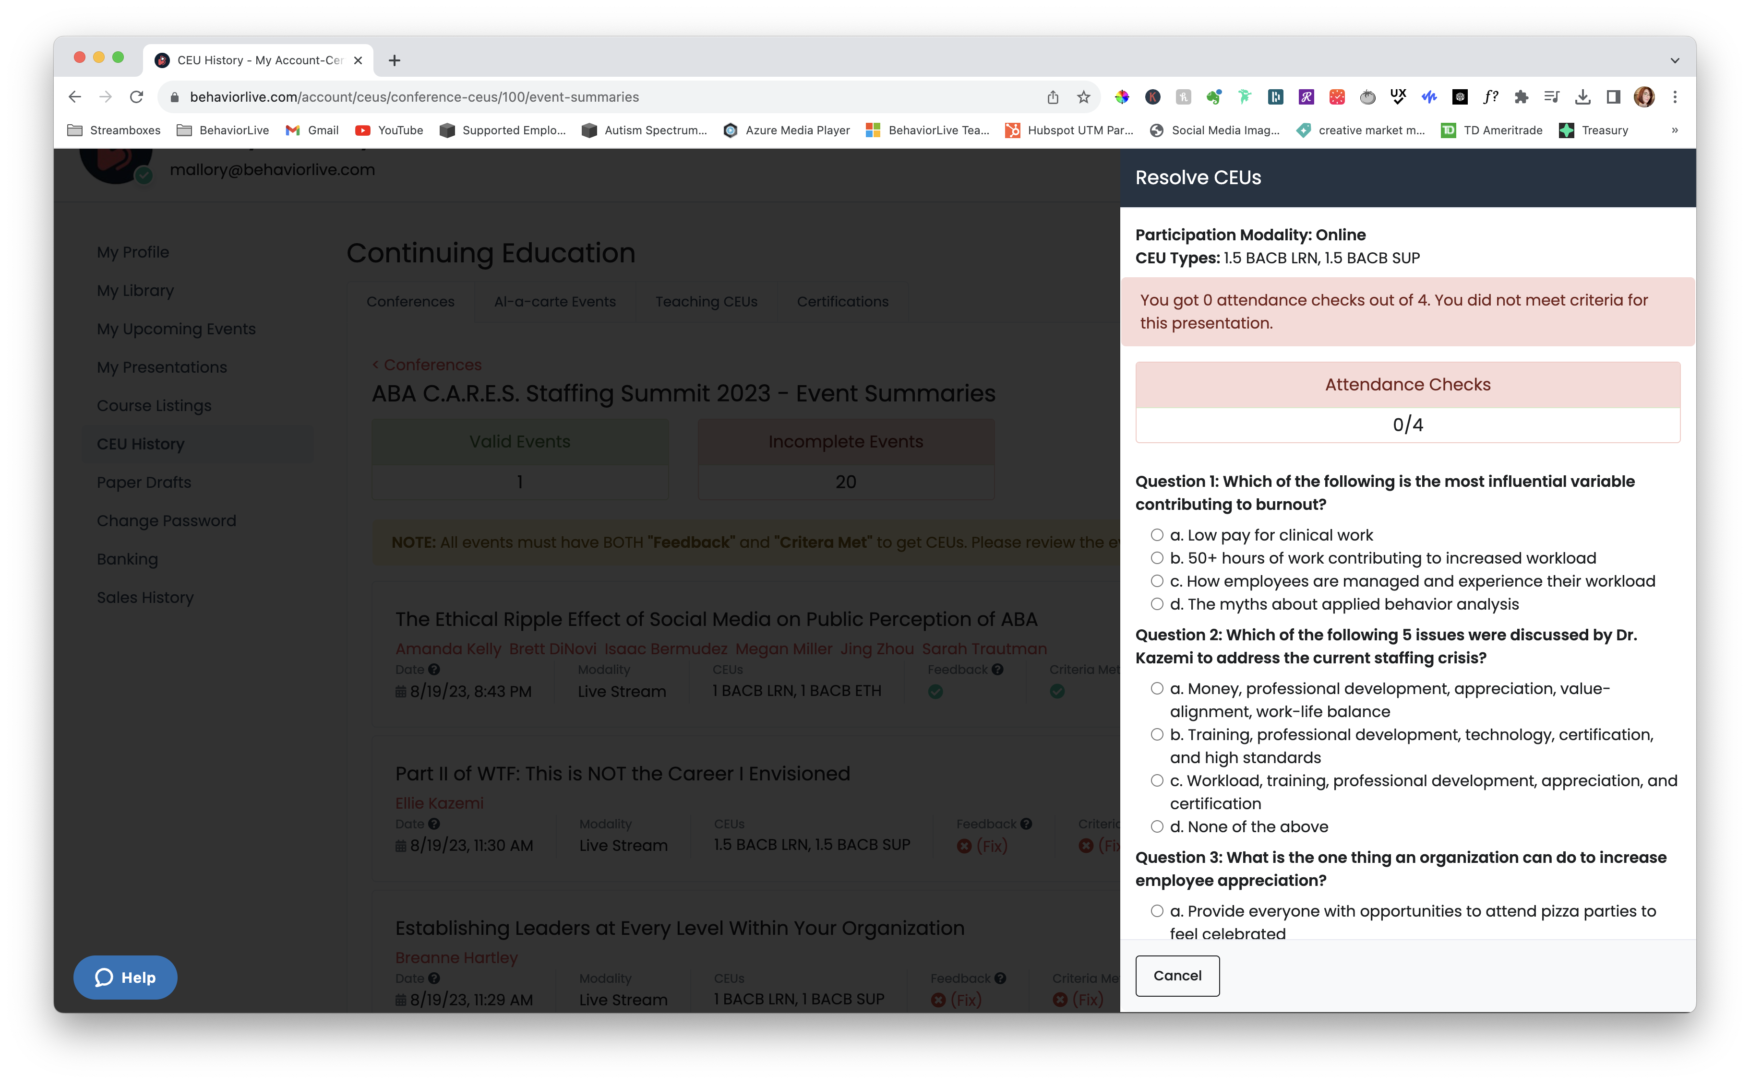The width and height of the screenshot is (1750, 1084).
Task: Select Question 2 answer a. Money, professional development
Action: click(1157, 688)
